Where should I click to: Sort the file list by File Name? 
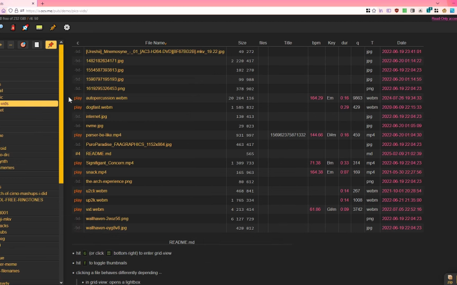pos(155,43)
